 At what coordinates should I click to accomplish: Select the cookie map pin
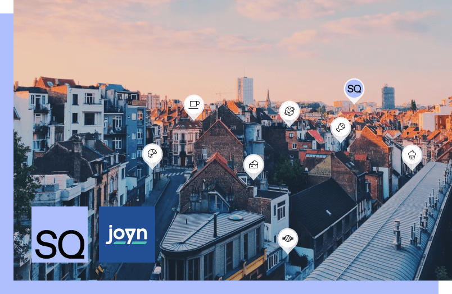(x=290, y=112)
